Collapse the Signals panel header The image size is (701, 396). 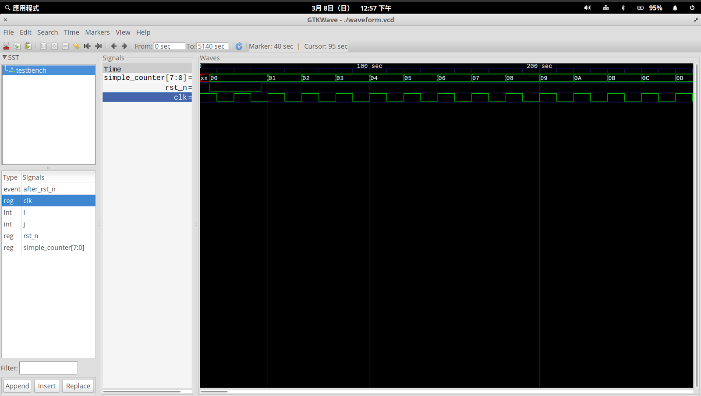pyautogui.click(x=113, y=57)
